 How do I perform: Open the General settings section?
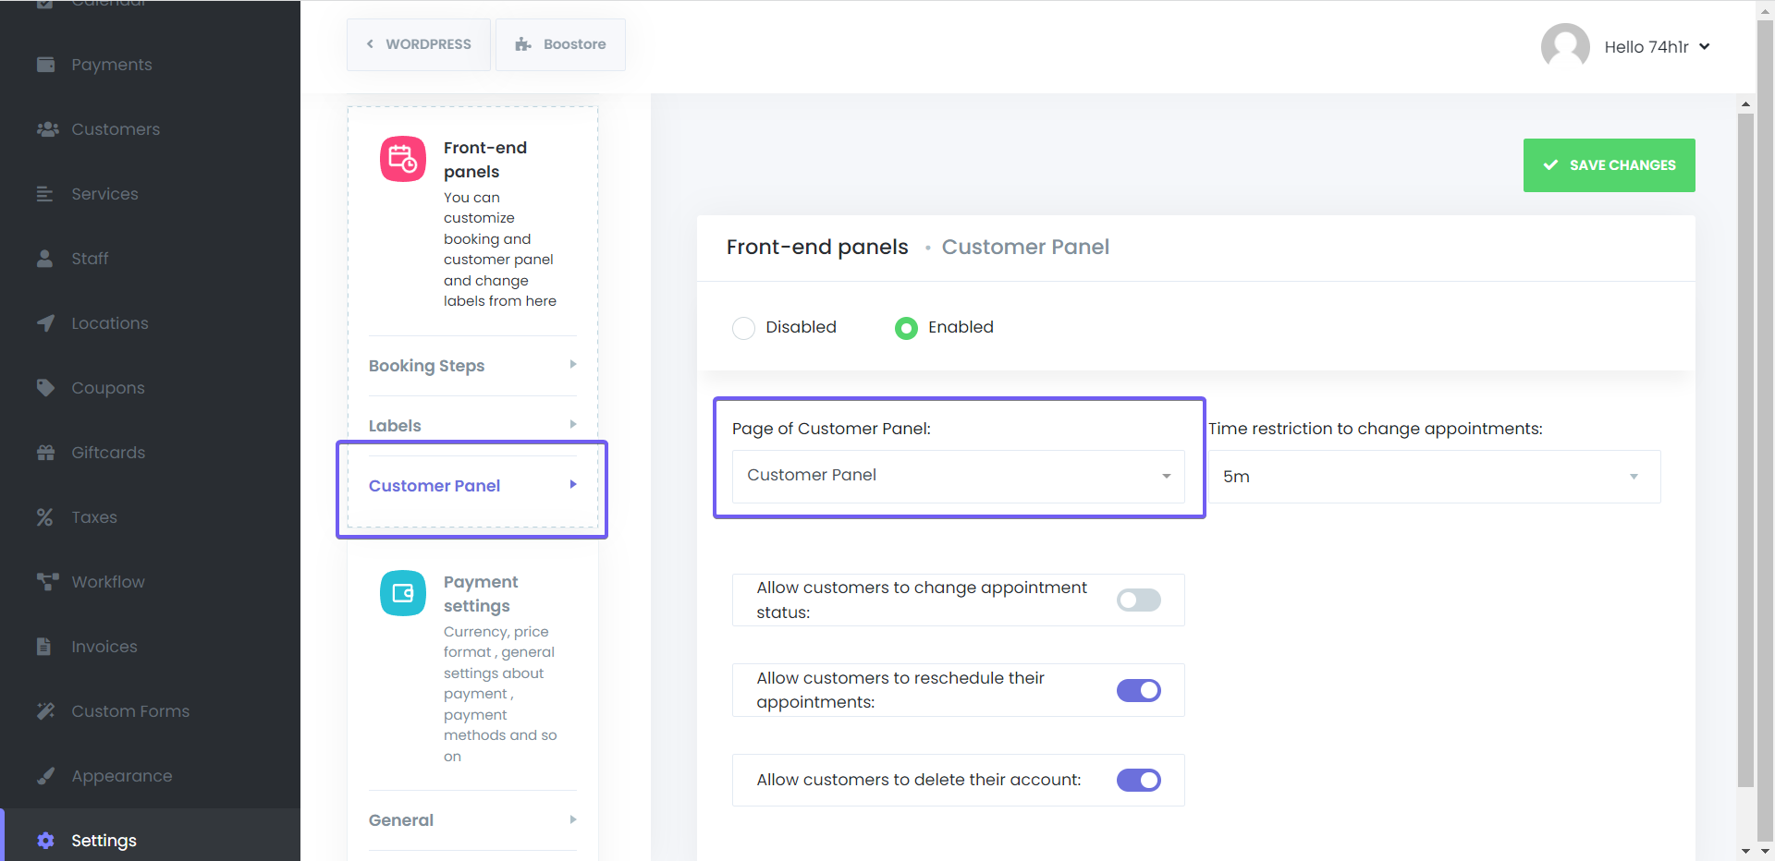tap(471, 819)
